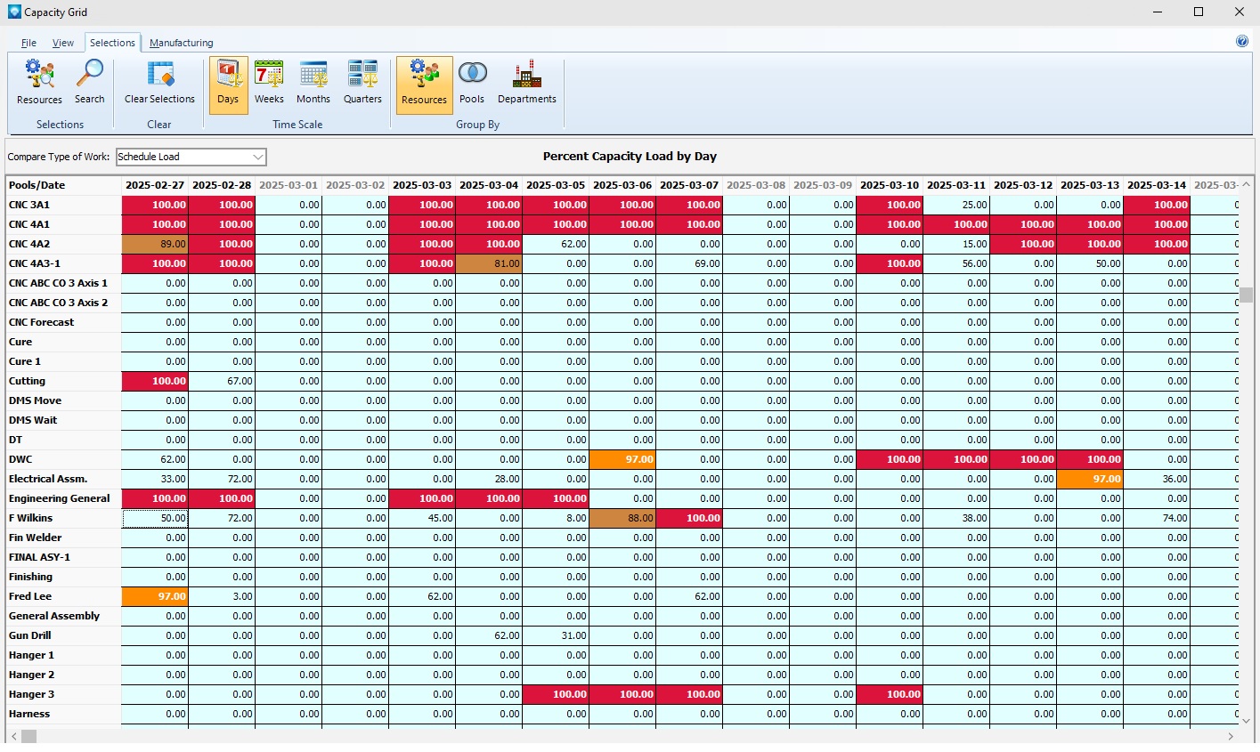The width and height of the screenshot is (1260, 752).
Task: Open the Search selections tool
Action: tap(89, 83)
